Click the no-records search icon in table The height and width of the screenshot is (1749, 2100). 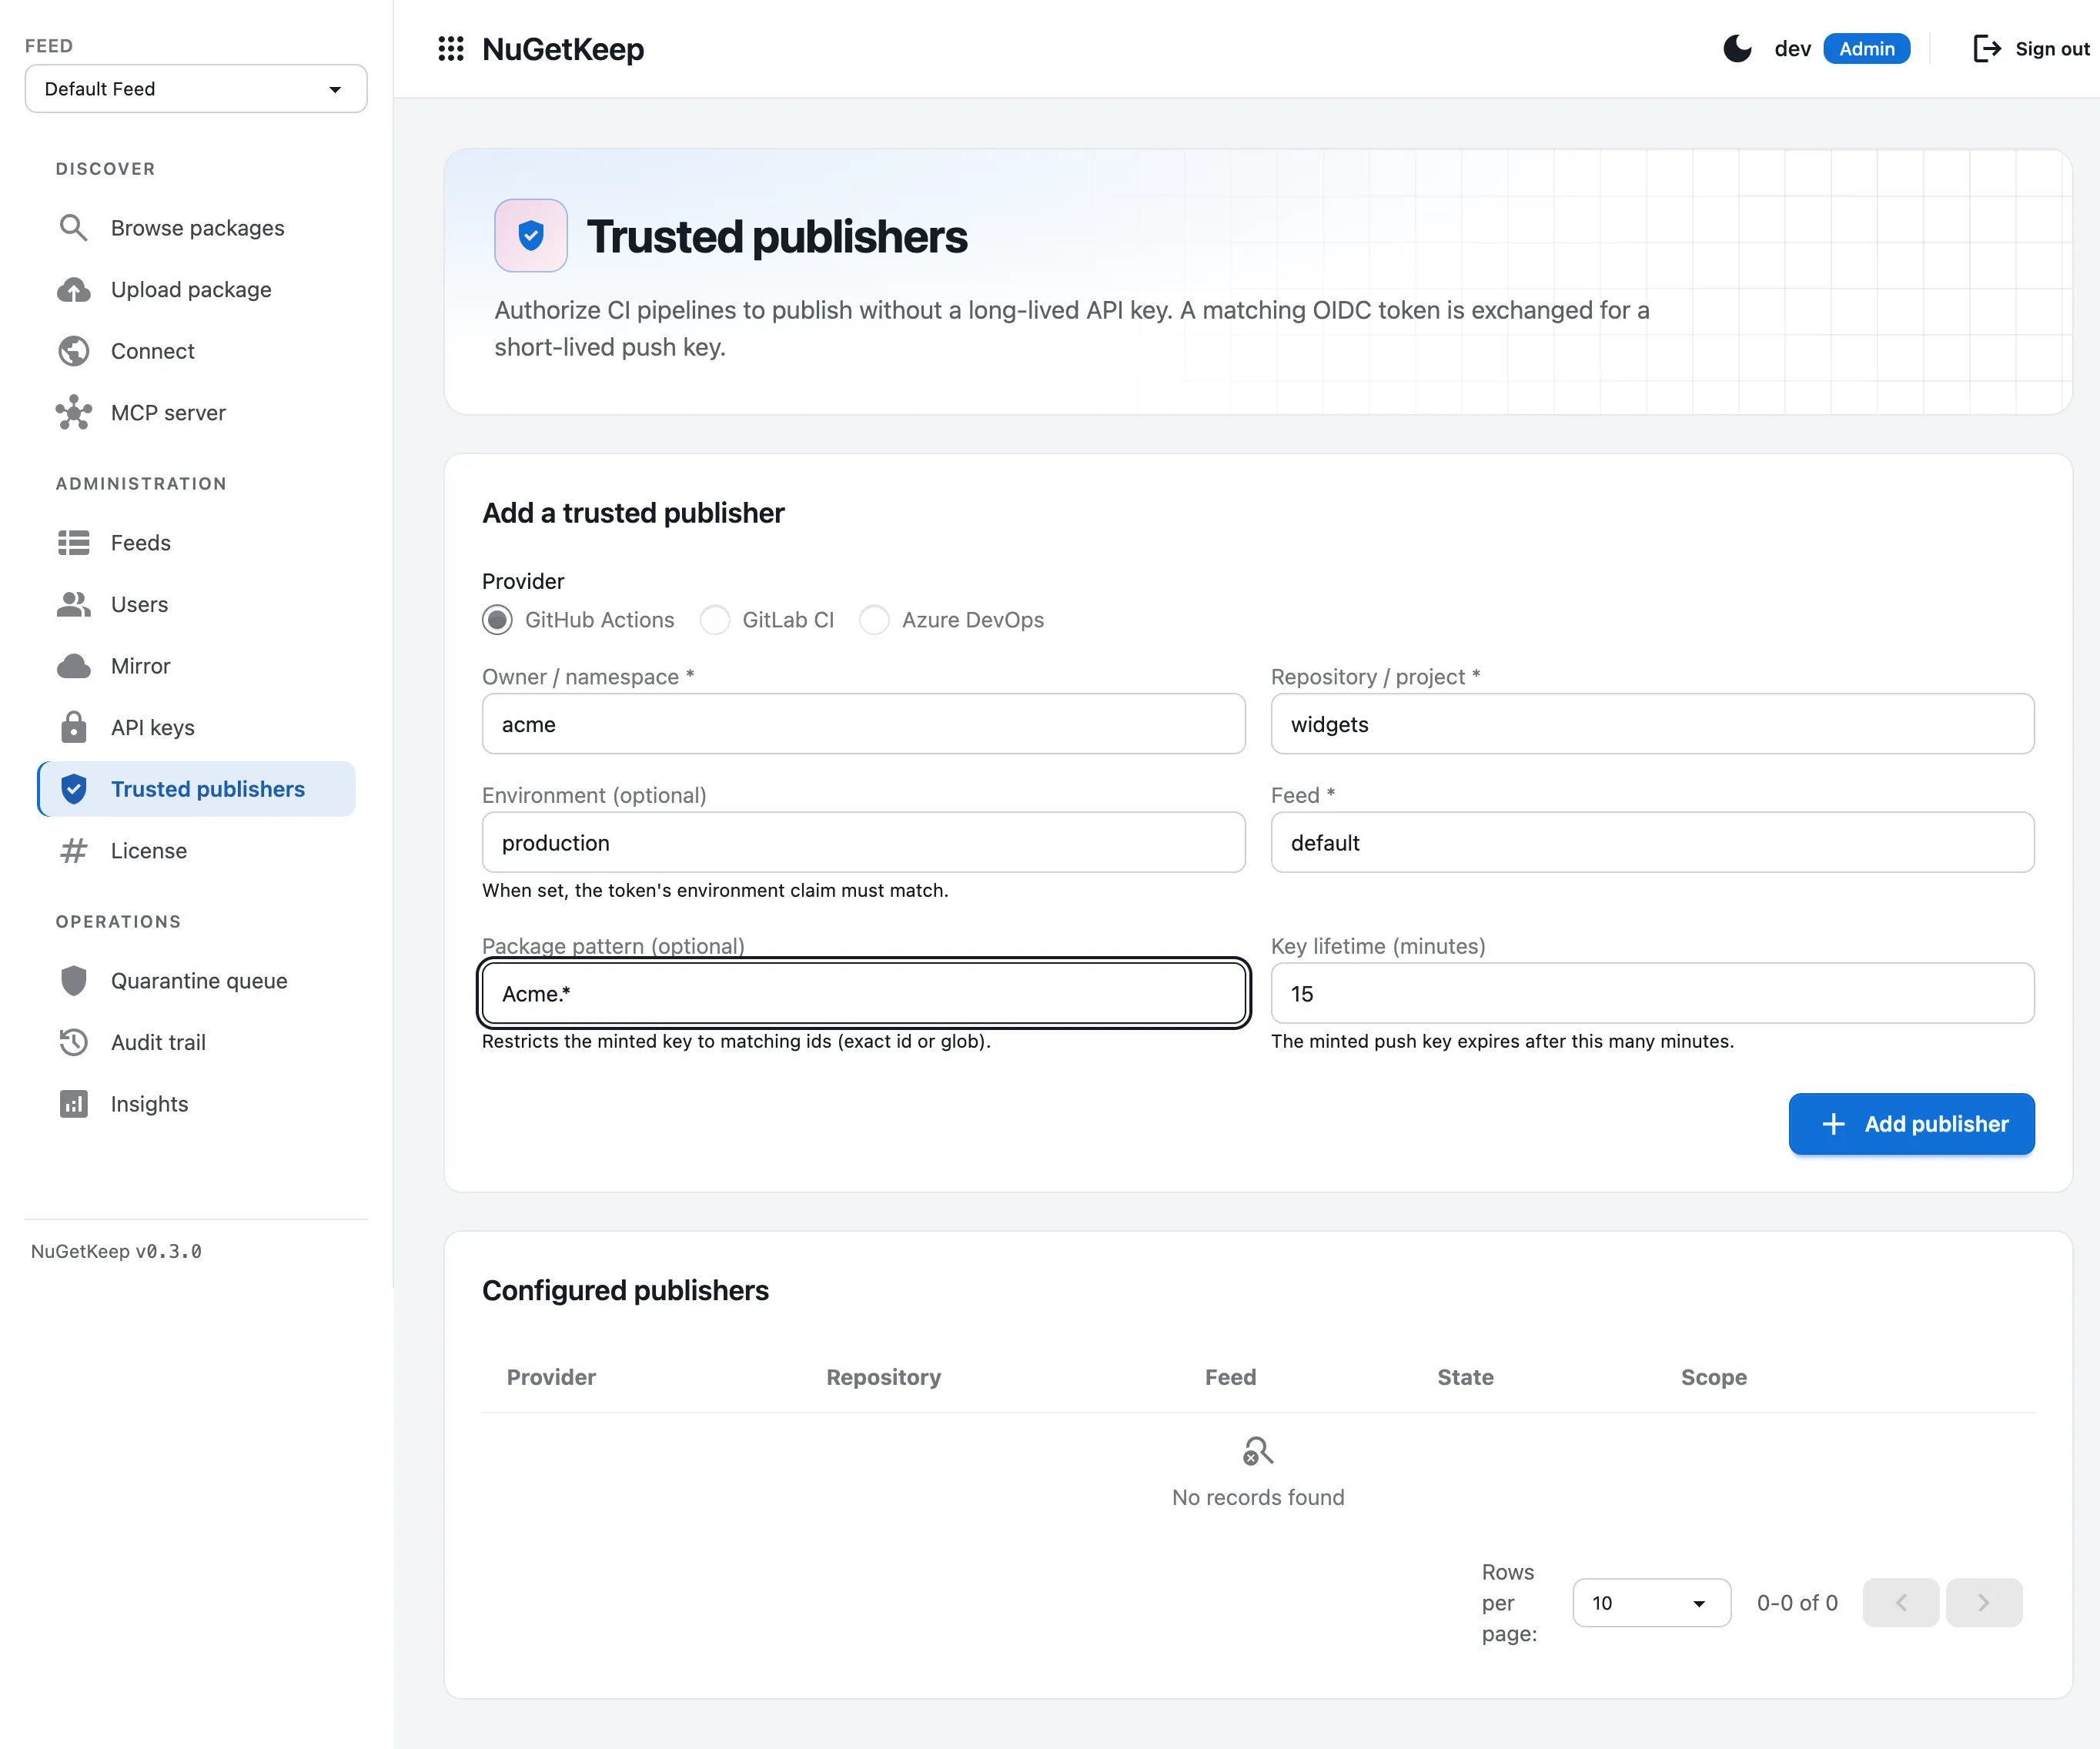(x=1258, y=1451)
